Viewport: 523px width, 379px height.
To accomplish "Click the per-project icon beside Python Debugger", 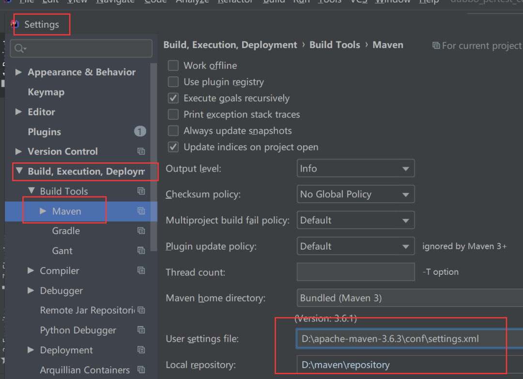I will click(x=141, y=330).
